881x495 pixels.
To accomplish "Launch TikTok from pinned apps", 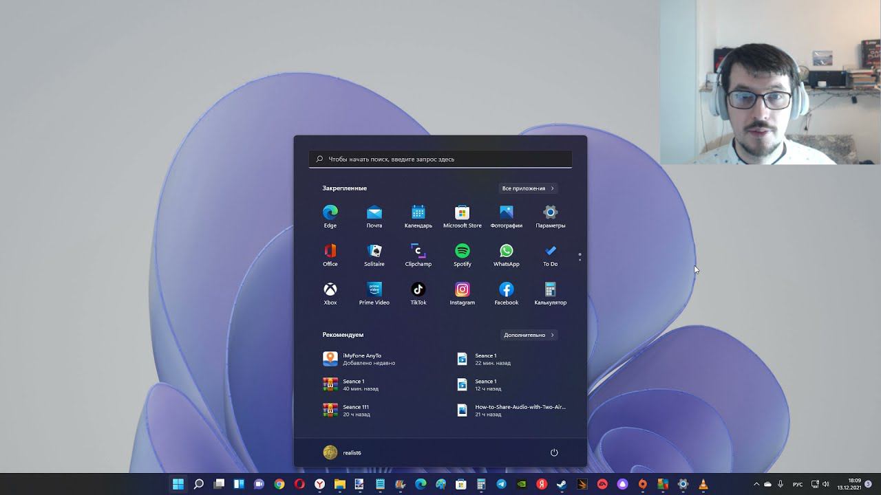I will (x=418, y=294).
